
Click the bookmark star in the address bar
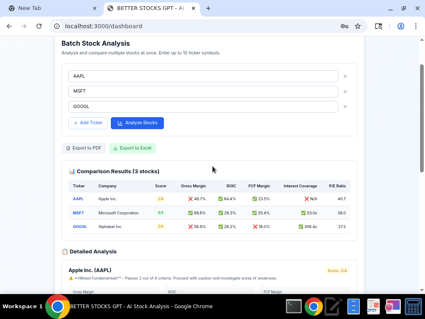(x=358, y=26)
